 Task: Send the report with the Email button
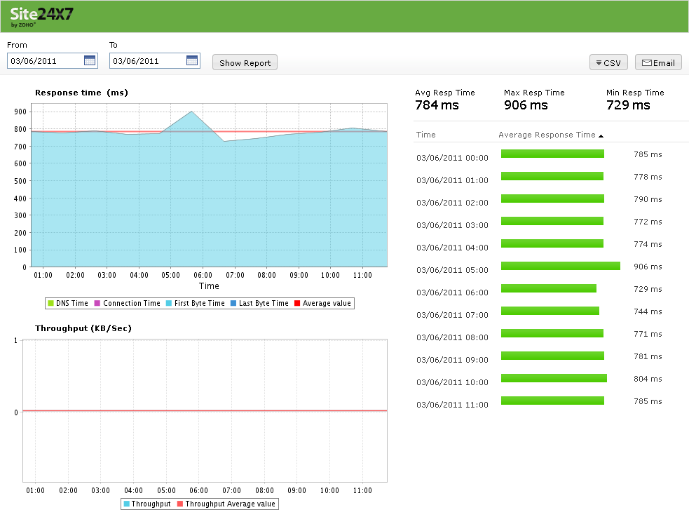[x=658, y=63]
